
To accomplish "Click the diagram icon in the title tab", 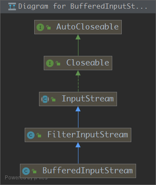I will coord(12,6).
